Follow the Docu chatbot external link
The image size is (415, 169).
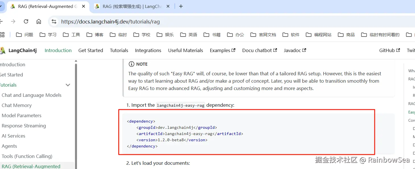point(259,50)
